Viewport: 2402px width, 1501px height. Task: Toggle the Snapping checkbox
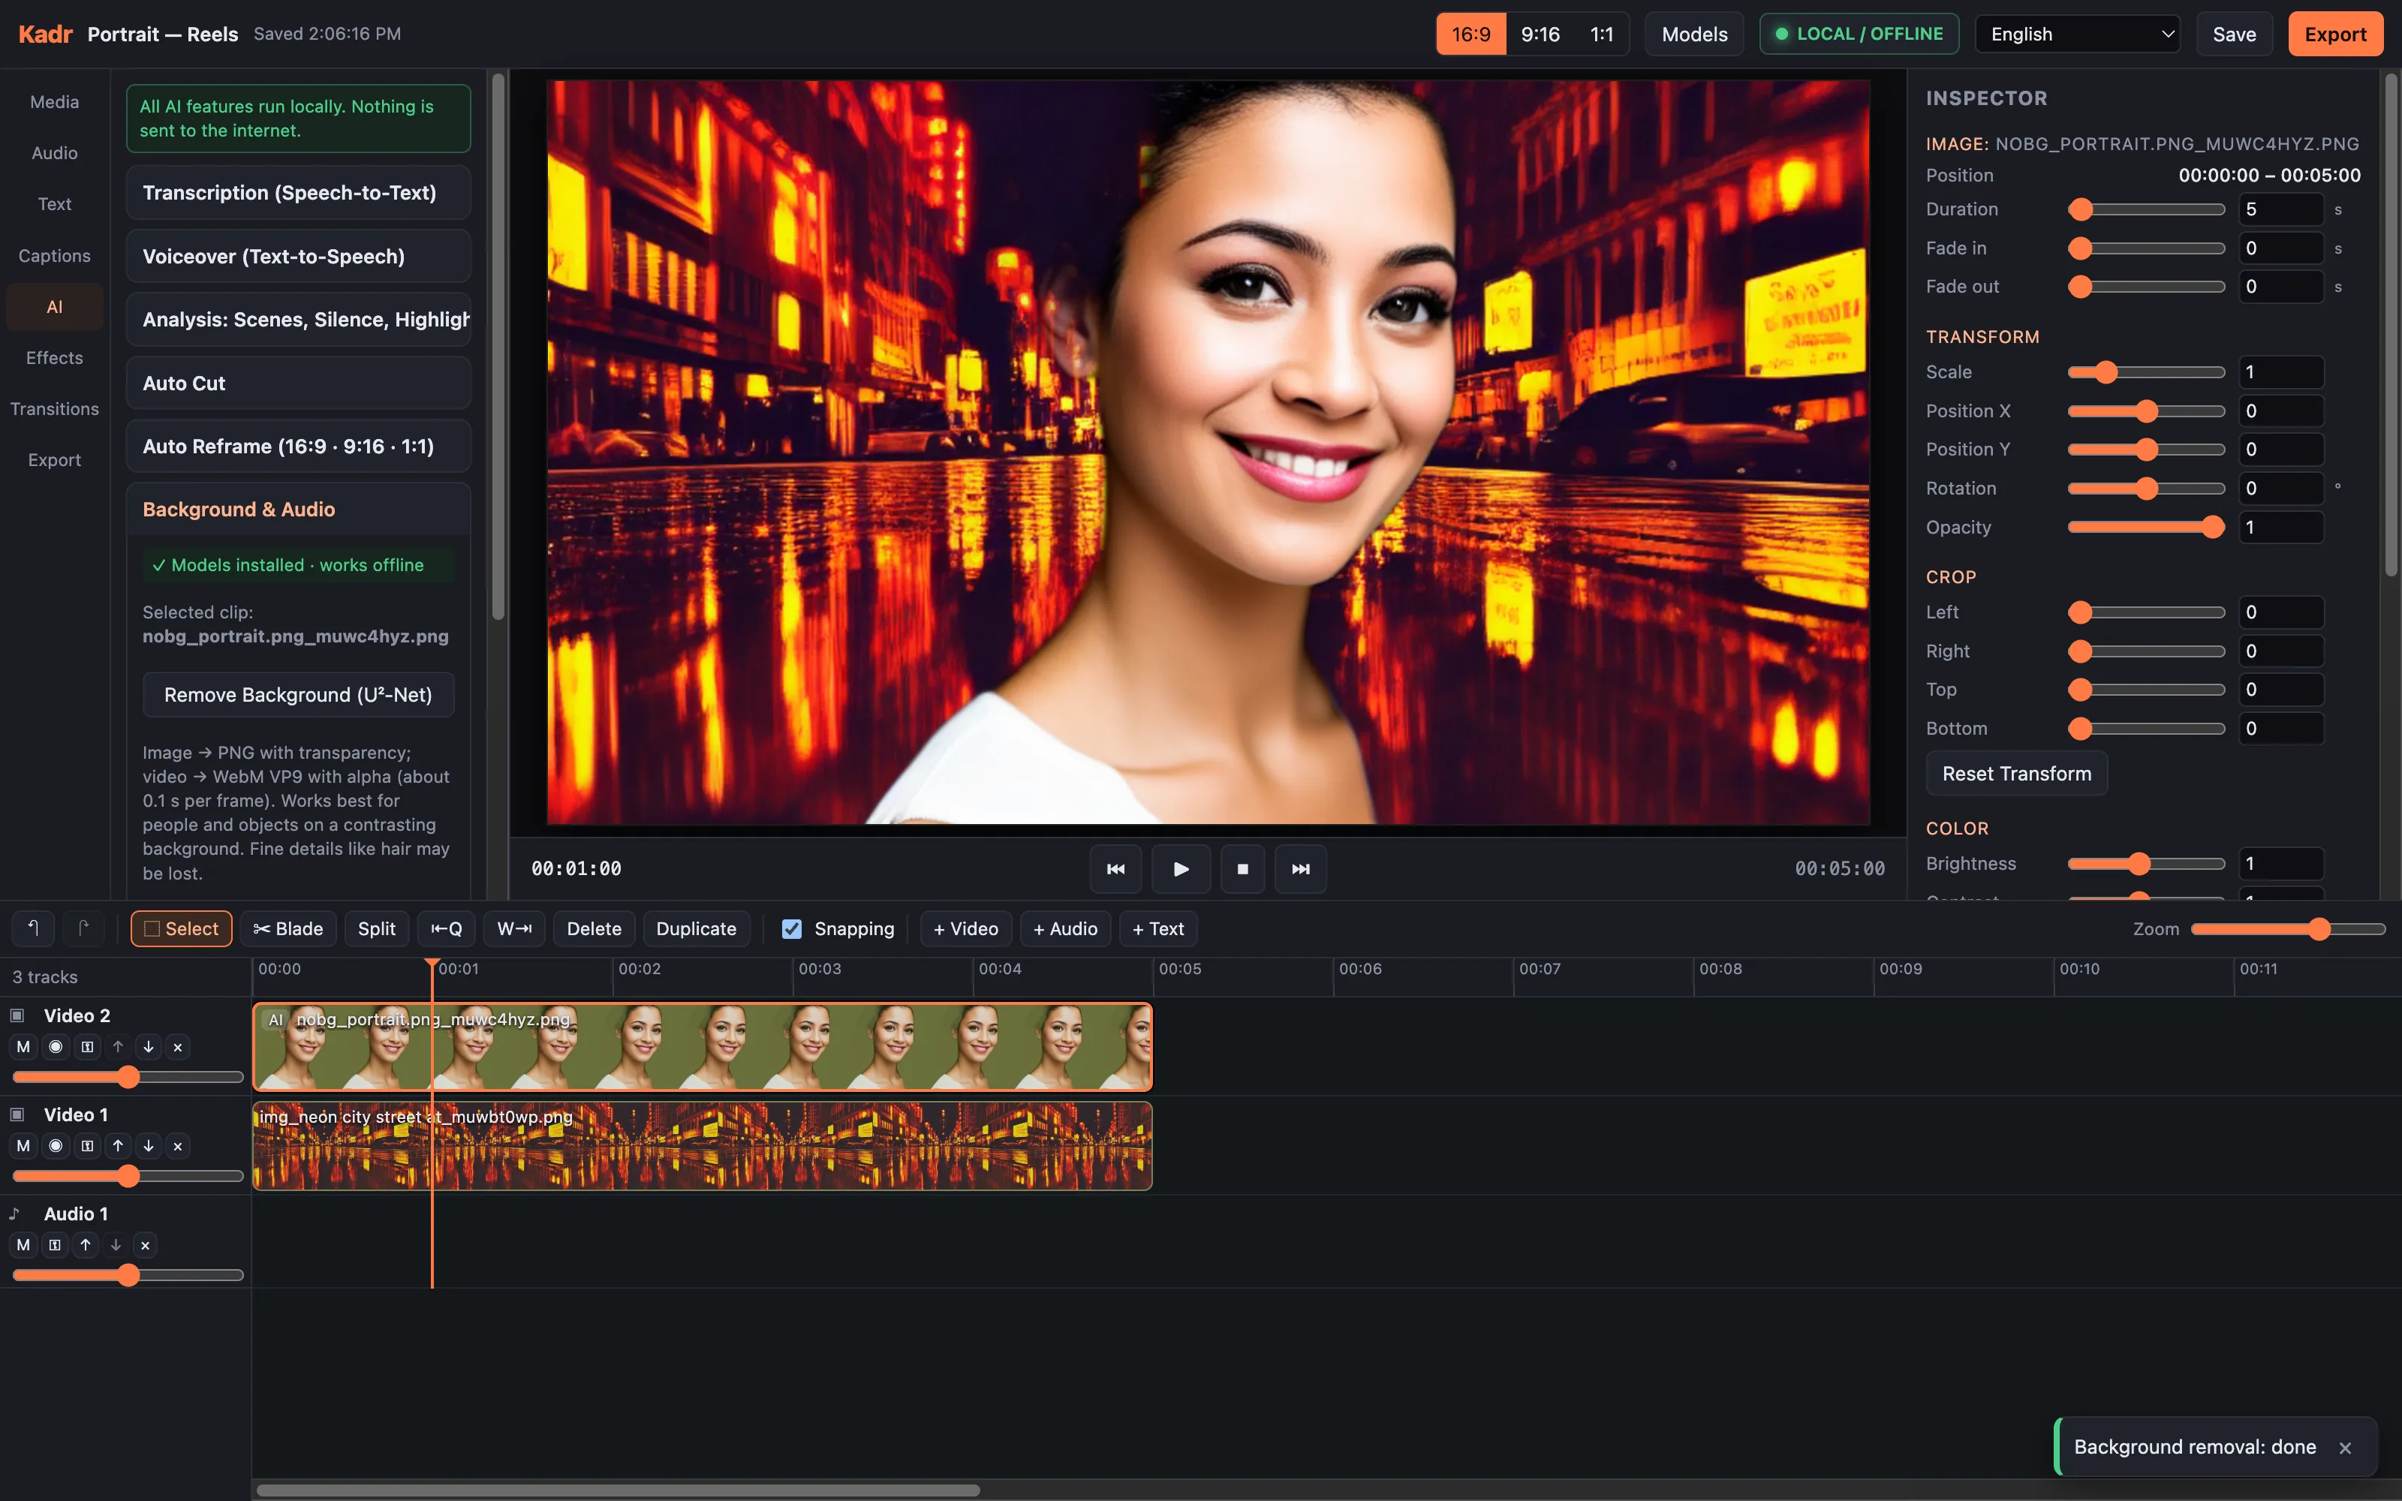coord(791,929)
